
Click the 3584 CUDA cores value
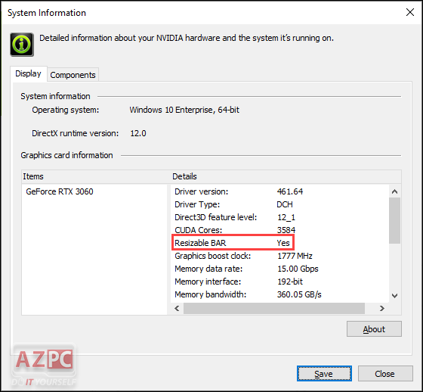(286, 230)
